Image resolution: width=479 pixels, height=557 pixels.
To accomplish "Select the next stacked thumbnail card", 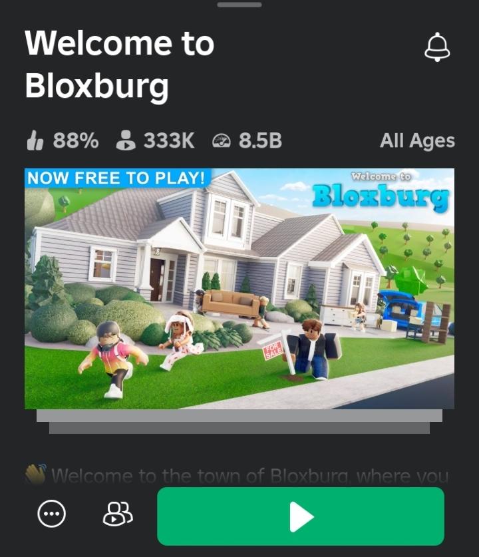I will pyautogui.click(x=239, y=416).
